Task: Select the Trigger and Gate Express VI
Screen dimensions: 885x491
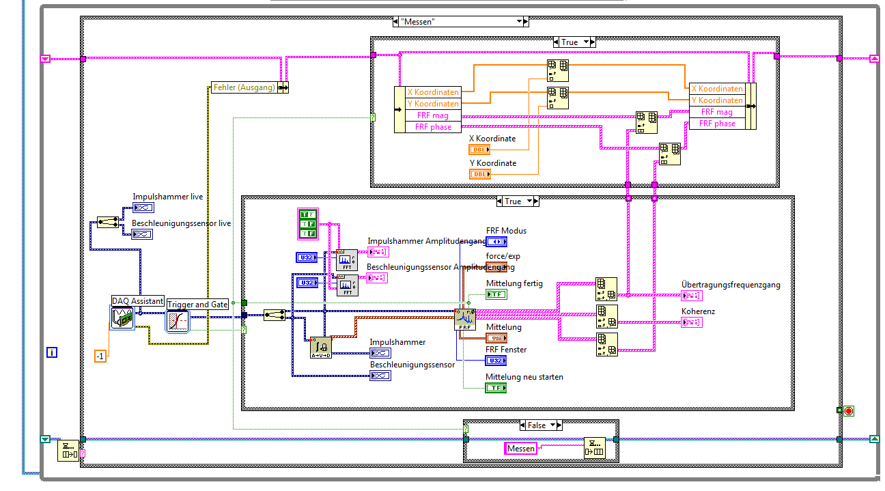Action: tap(178, 321)
